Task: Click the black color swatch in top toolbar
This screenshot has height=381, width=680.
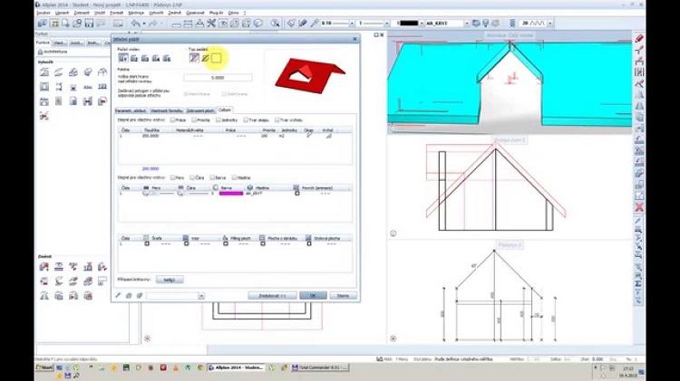Action: coord(409,24)
